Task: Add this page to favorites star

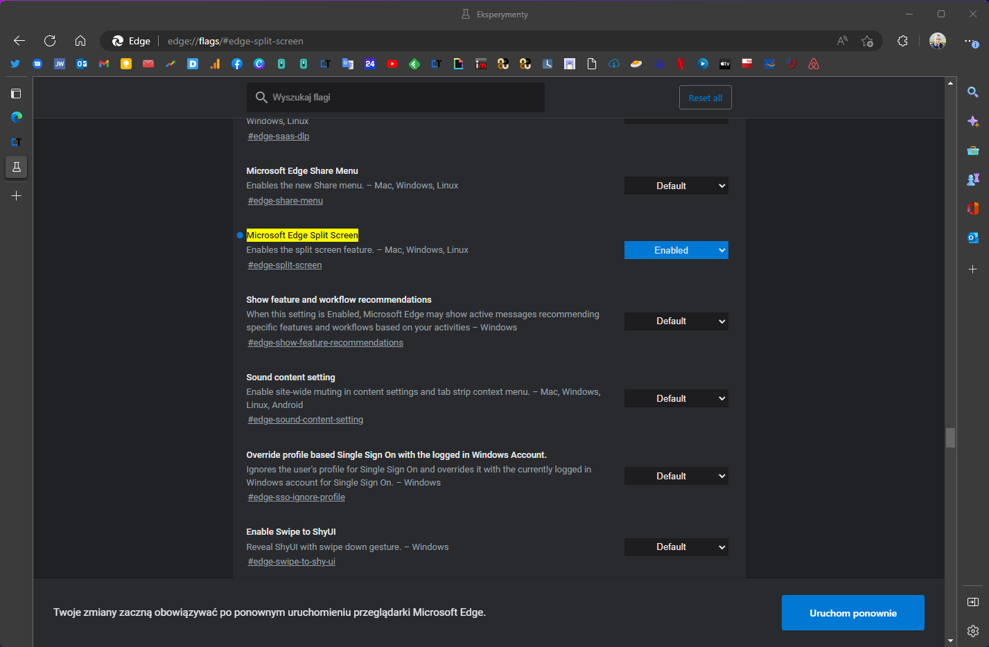Action: pos(867,41)
